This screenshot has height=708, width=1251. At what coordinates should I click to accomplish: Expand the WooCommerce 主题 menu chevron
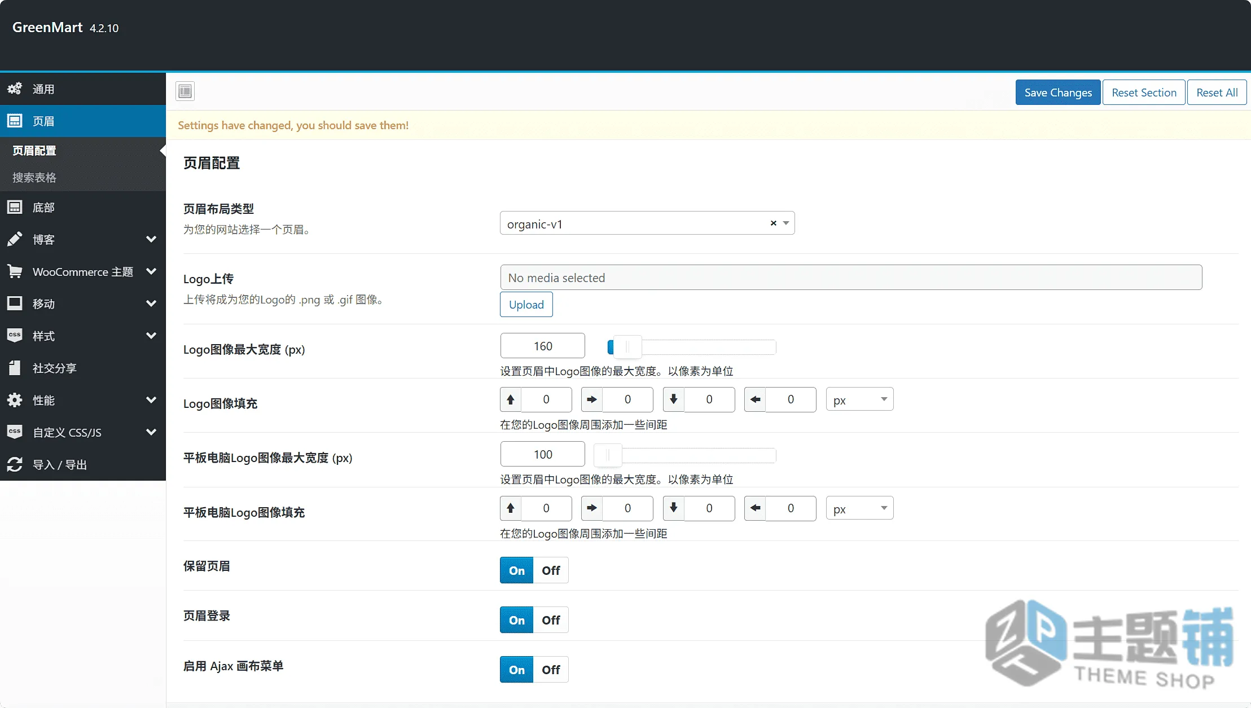[151, 271]
